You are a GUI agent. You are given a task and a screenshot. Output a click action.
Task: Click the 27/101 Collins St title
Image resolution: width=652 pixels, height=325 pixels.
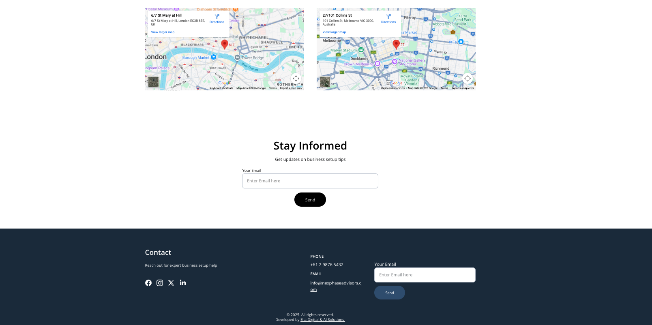point(337,15)
